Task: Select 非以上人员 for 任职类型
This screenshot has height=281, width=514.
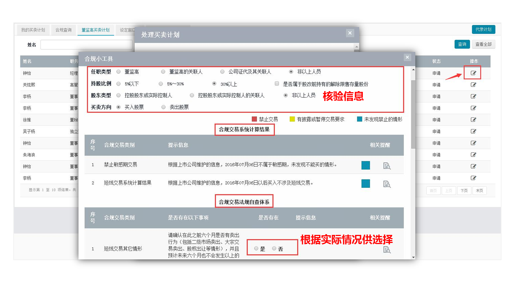Action: point(291,72)
